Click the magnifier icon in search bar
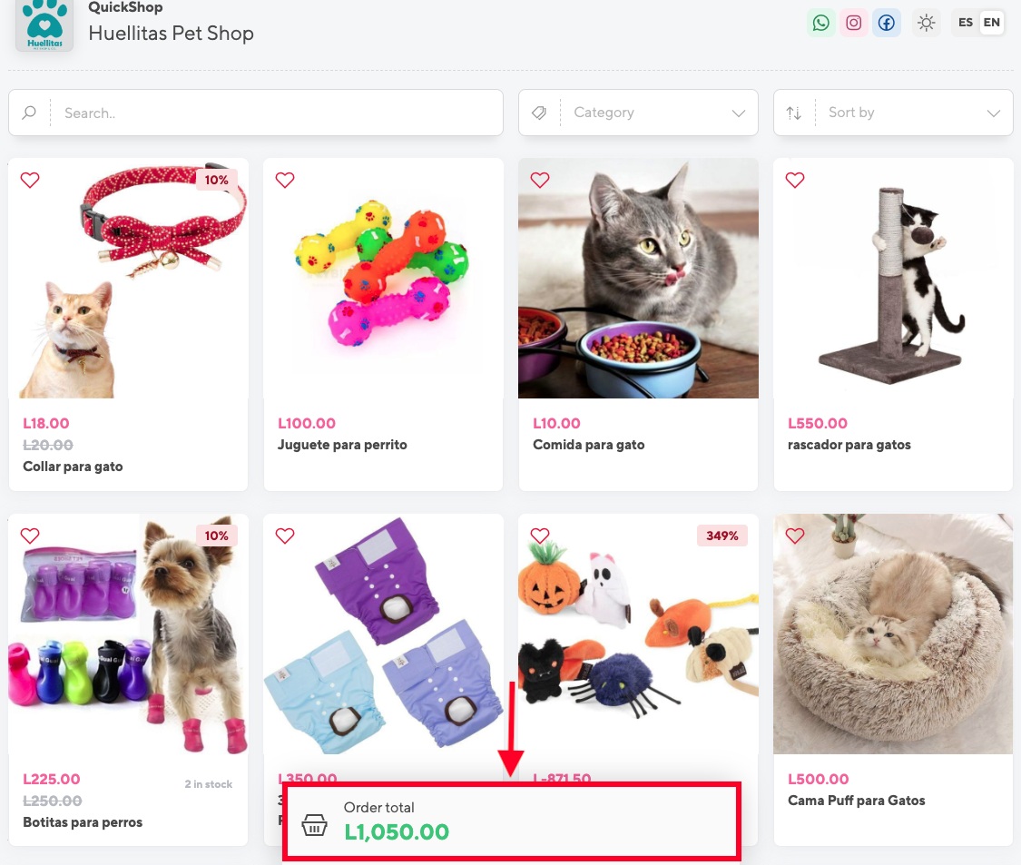The image size is (1021, 865). tap(29, 113)
